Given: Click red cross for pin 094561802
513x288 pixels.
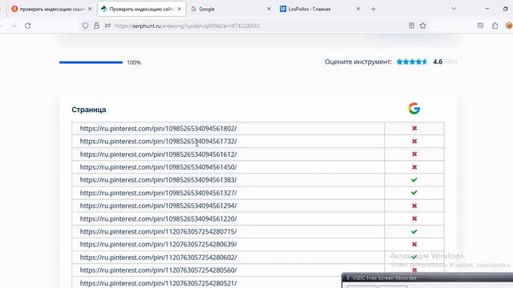Looking at the screenshot, I should click(x=414, y=128).
